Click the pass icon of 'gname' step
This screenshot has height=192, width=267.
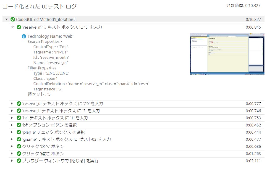click(x=19, y=139)
